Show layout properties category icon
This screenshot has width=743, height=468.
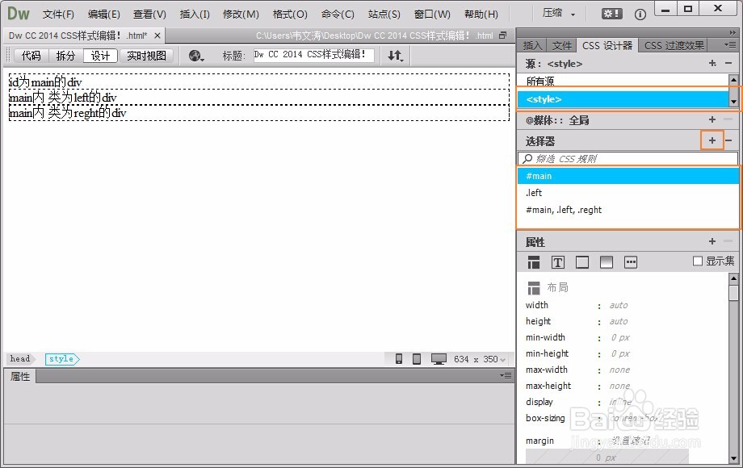534,262
